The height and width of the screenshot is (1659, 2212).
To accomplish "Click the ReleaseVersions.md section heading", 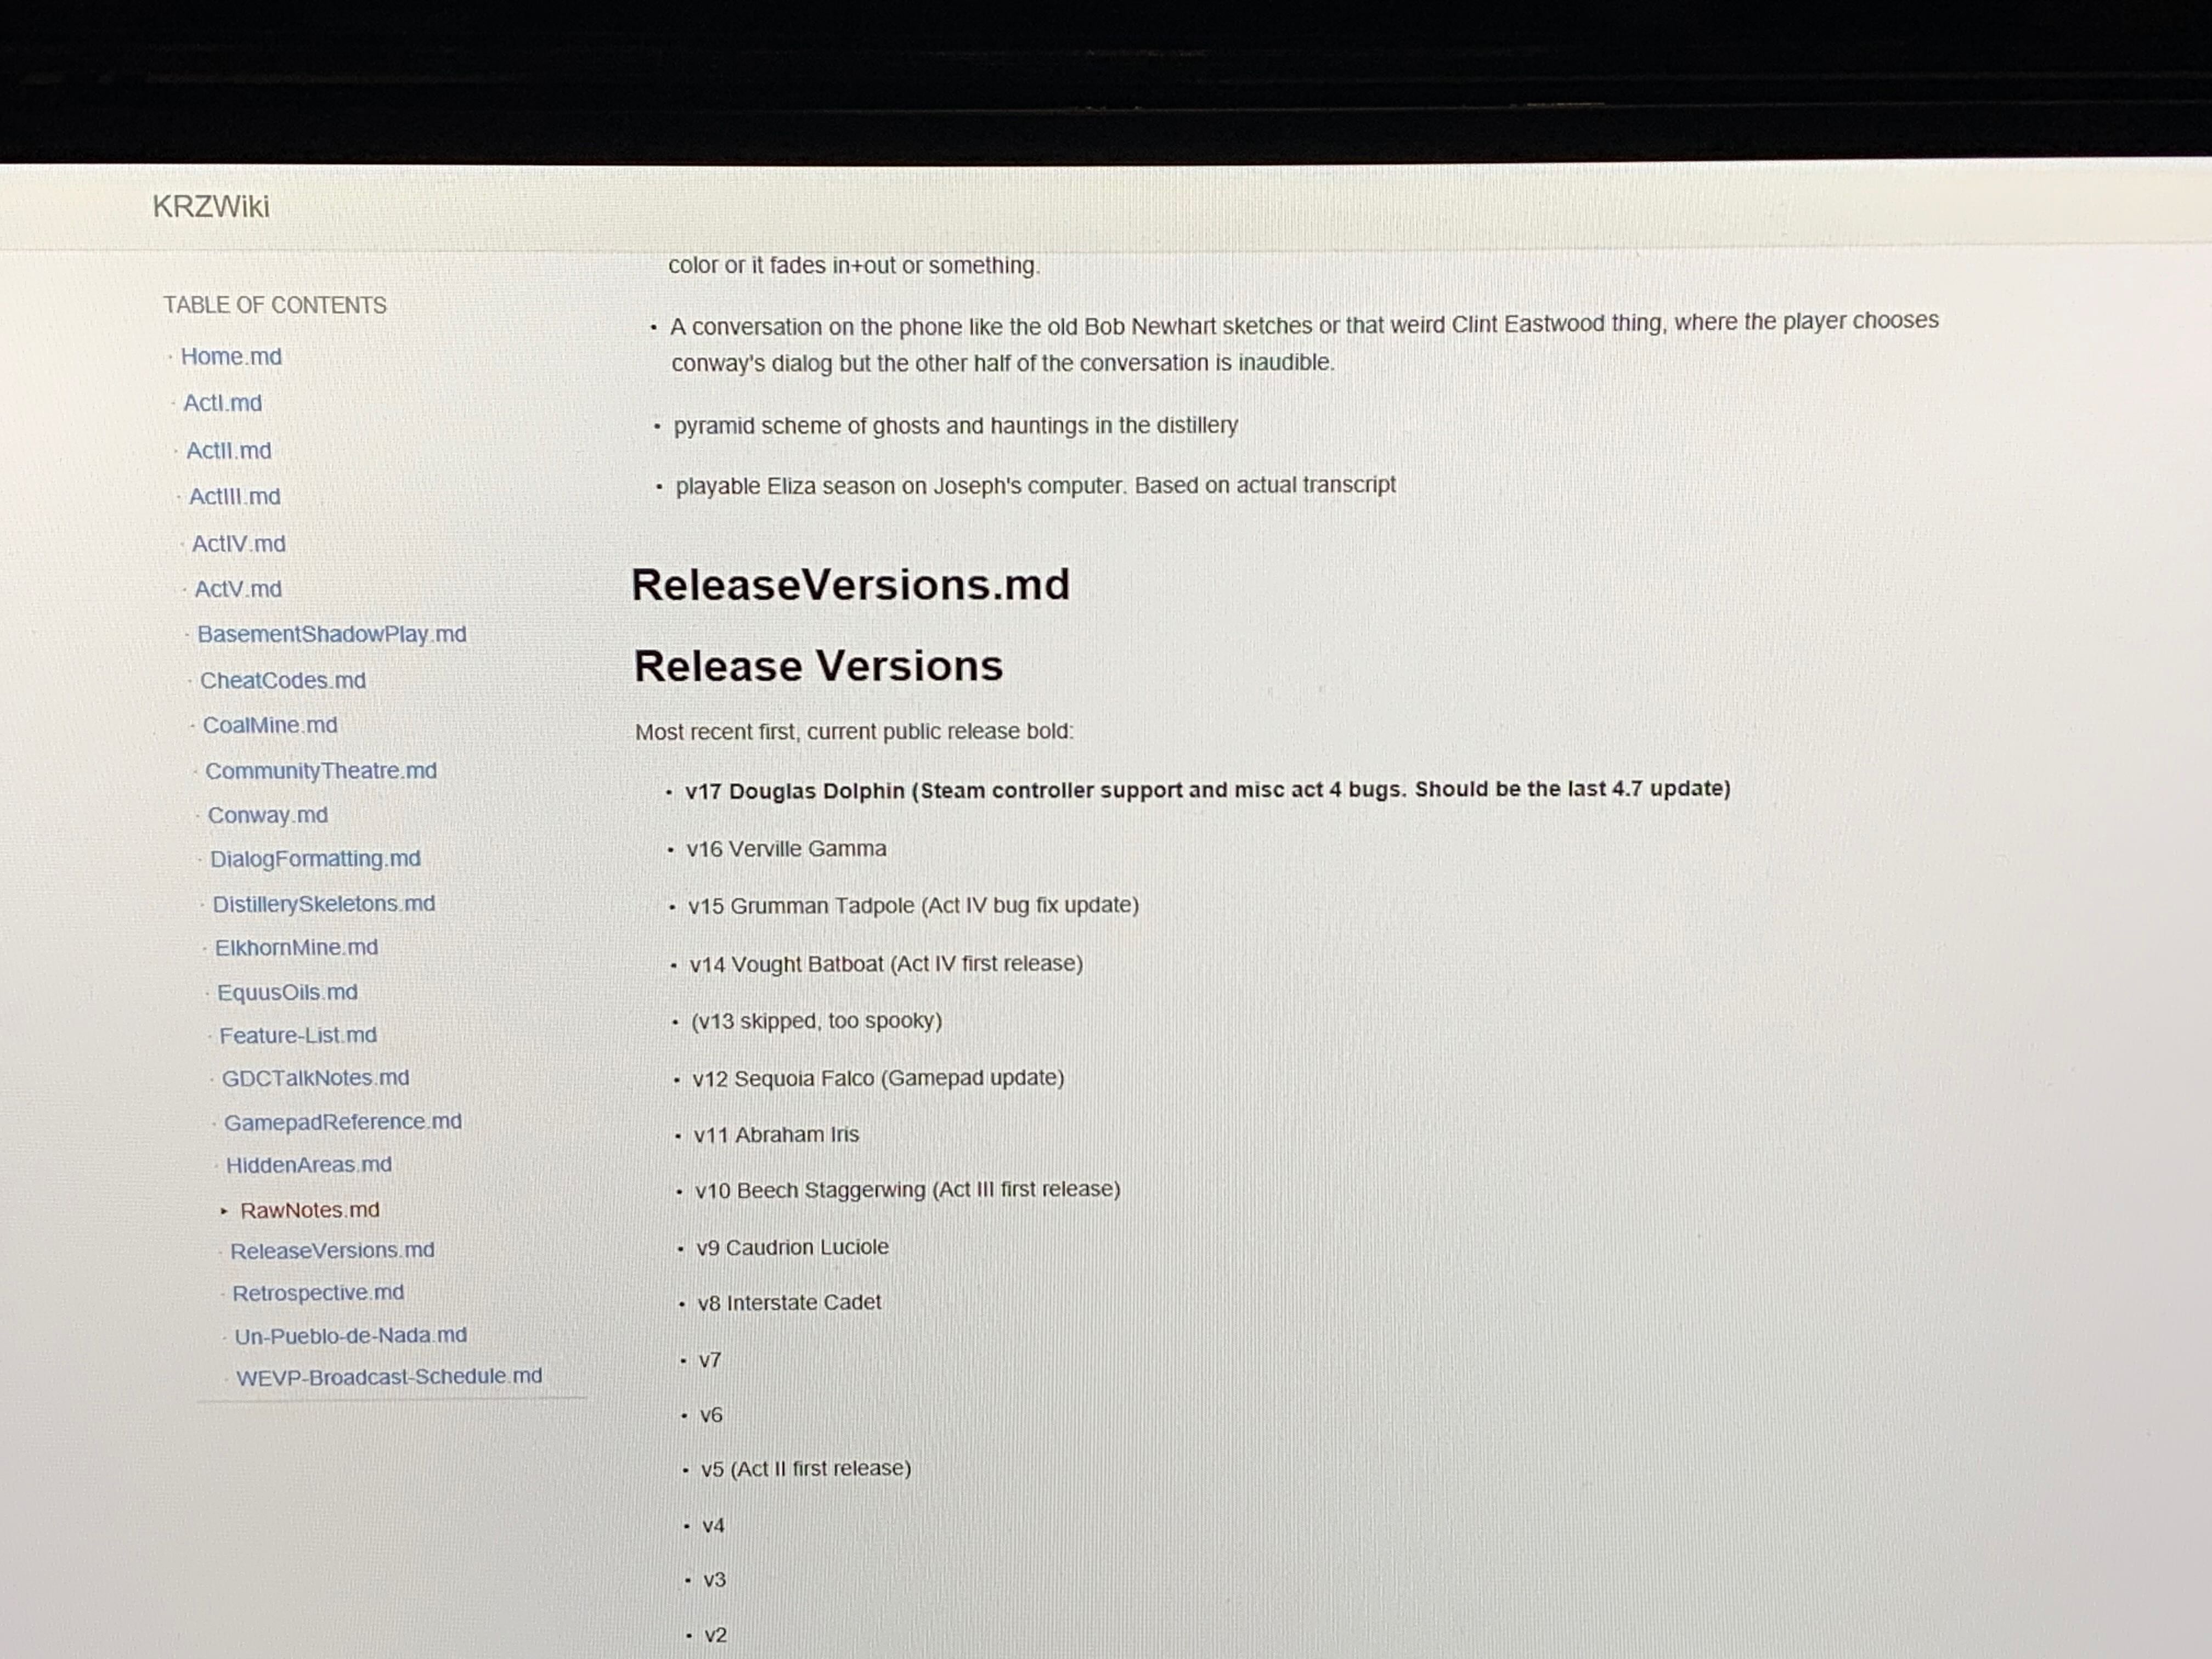I will pyautogui.click(x=850, y=585).
